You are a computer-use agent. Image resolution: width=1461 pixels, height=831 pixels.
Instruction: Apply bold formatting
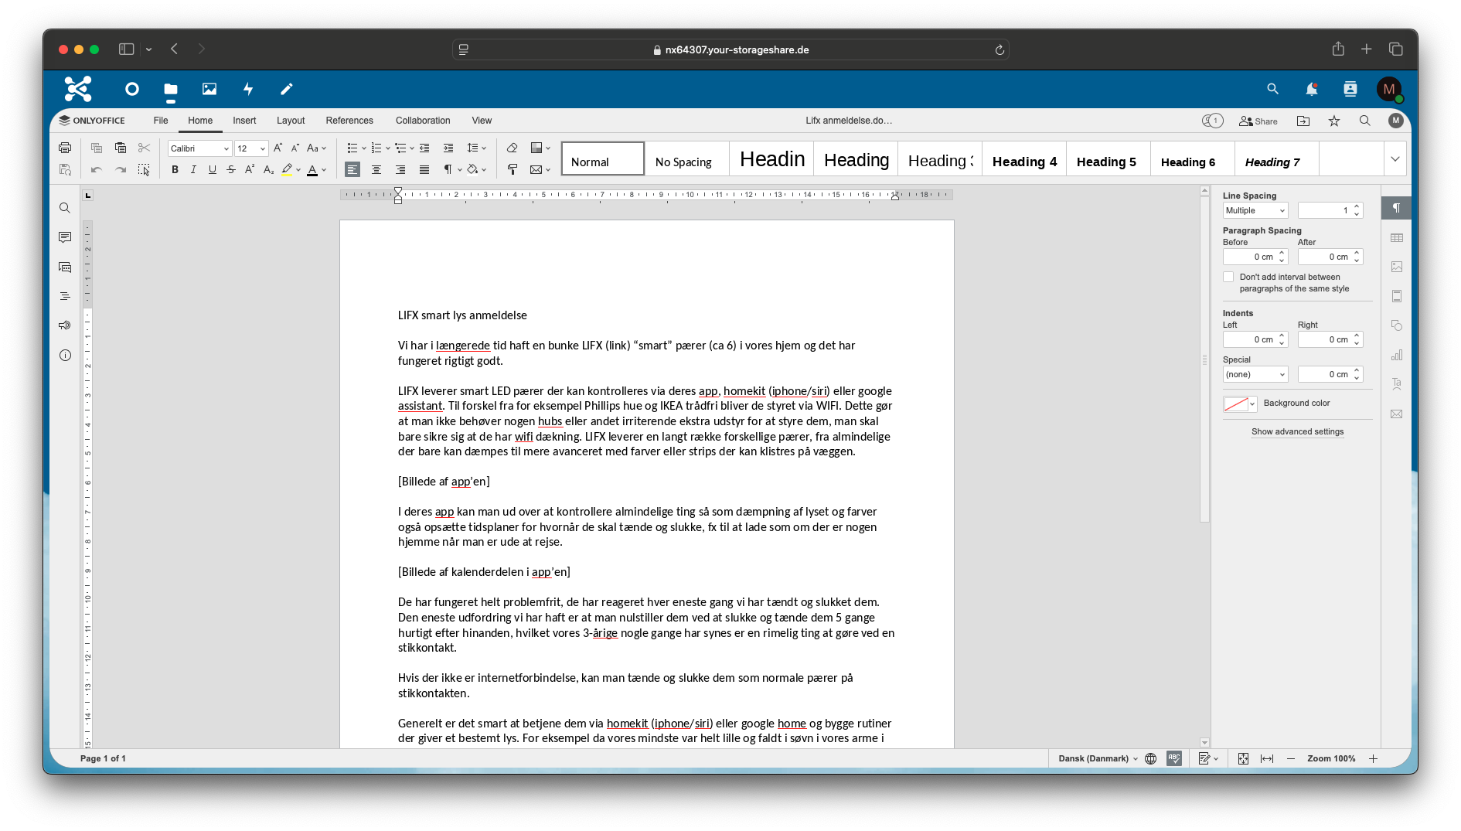pyautogui.click(x=175, y=169)
